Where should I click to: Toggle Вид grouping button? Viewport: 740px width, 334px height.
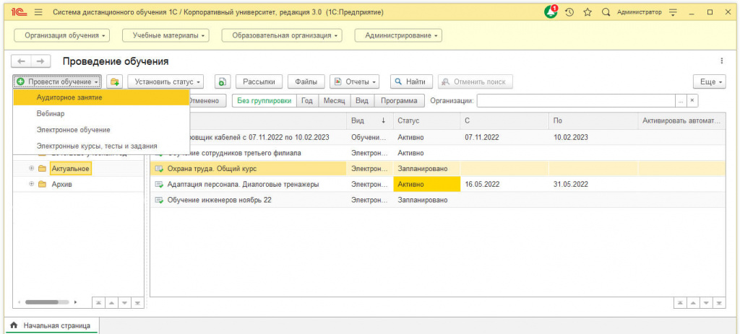point(362,101)
